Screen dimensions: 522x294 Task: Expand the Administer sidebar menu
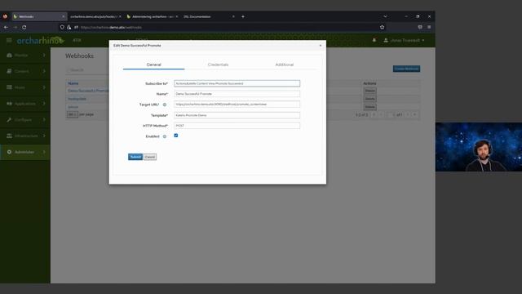click(25, 152)
